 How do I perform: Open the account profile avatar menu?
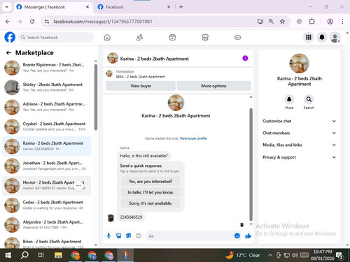(x=335, y=37)
